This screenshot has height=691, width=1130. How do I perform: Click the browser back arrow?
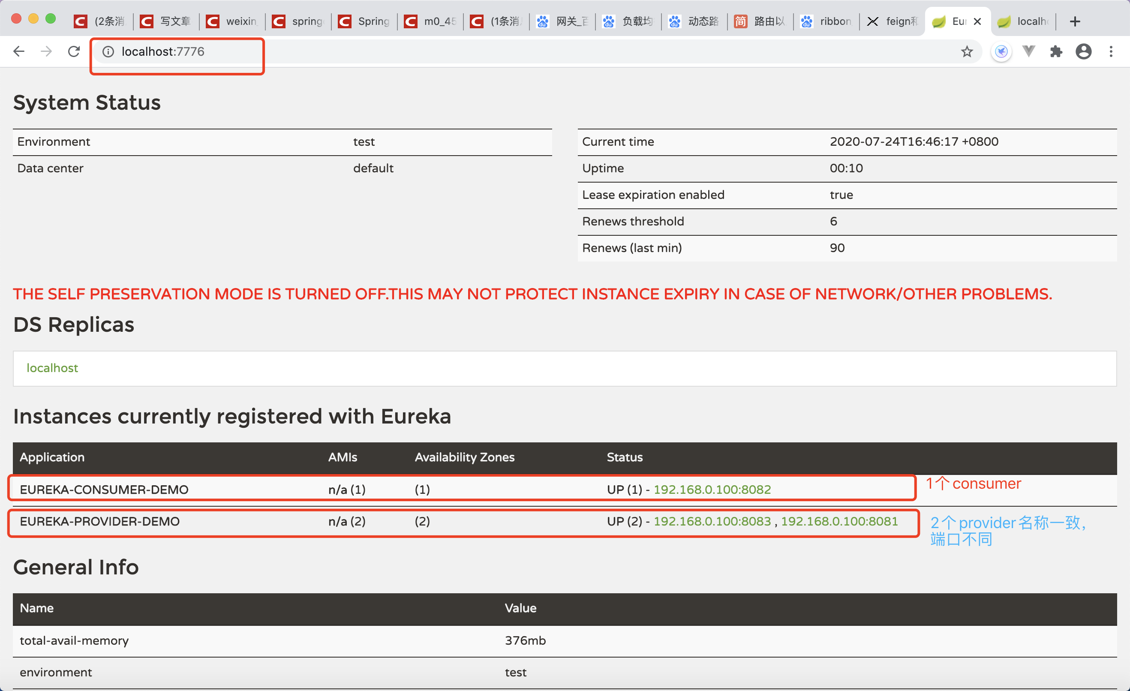click(x=19, y=51)
